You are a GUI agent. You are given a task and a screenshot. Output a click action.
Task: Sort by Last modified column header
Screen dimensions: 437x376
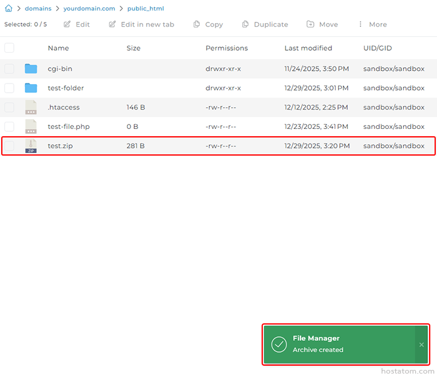coord(308,48)
